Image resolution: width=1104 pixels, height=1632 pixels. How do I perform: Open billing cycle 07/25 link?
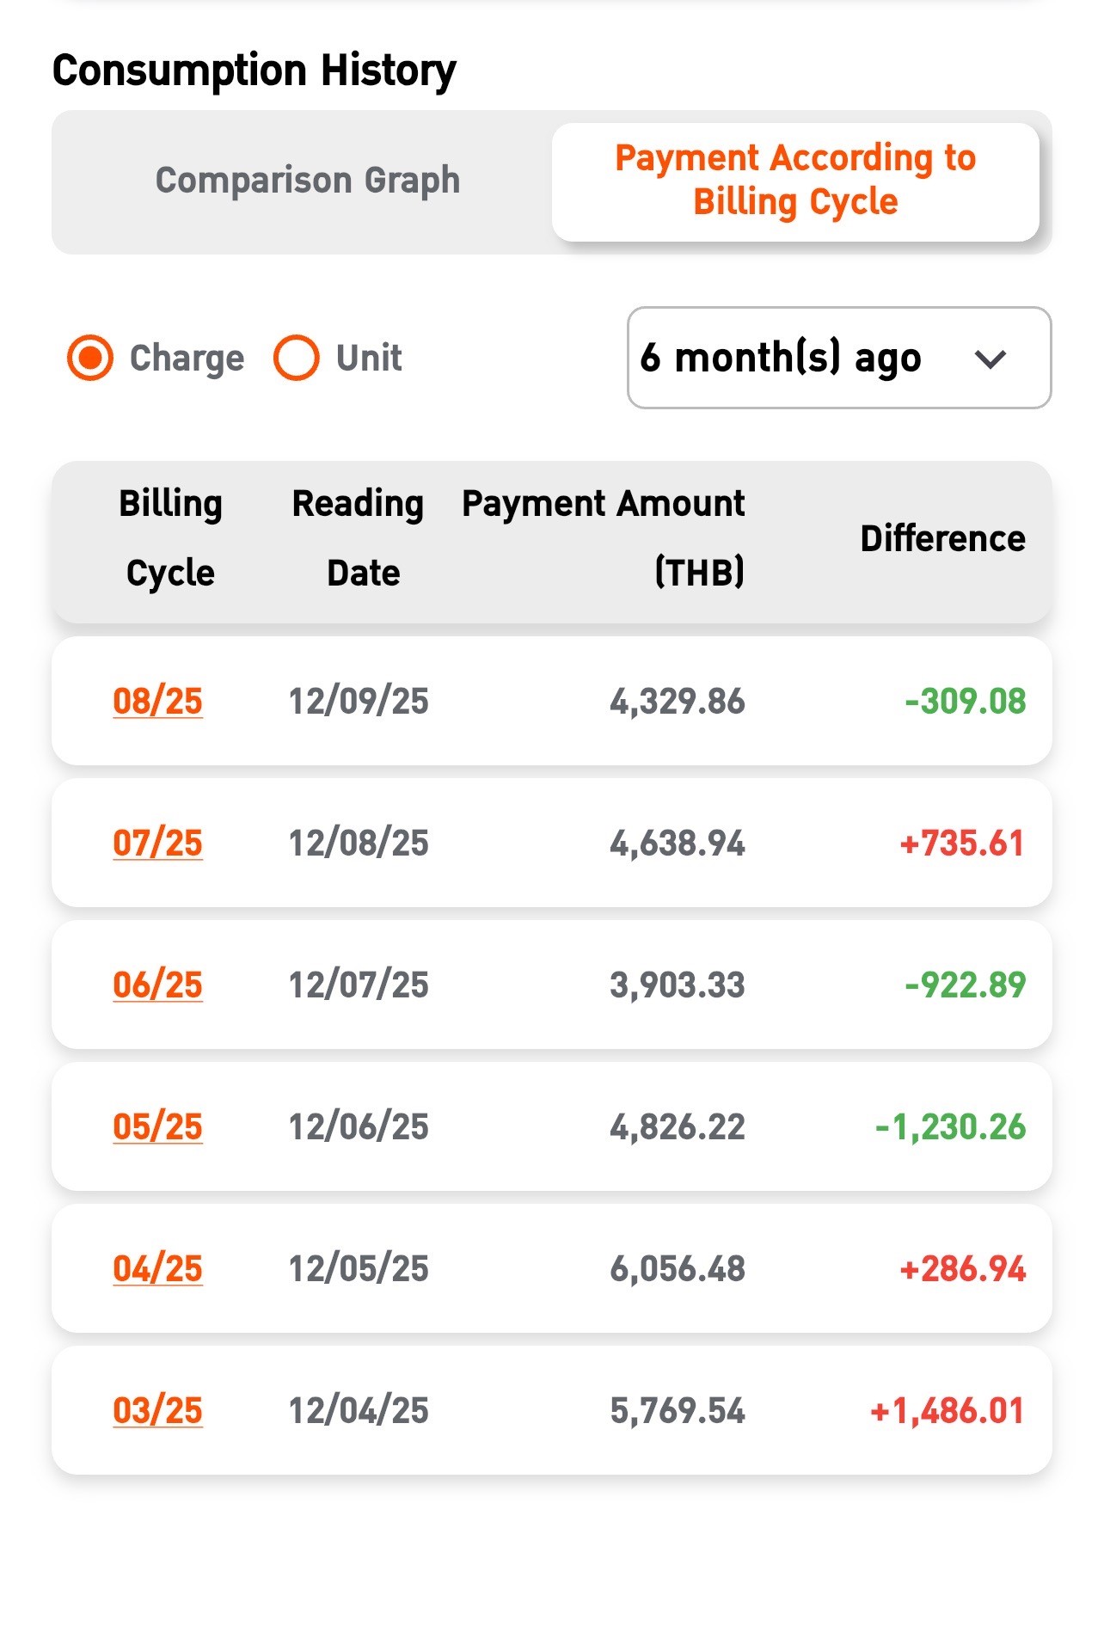[157, 844]
